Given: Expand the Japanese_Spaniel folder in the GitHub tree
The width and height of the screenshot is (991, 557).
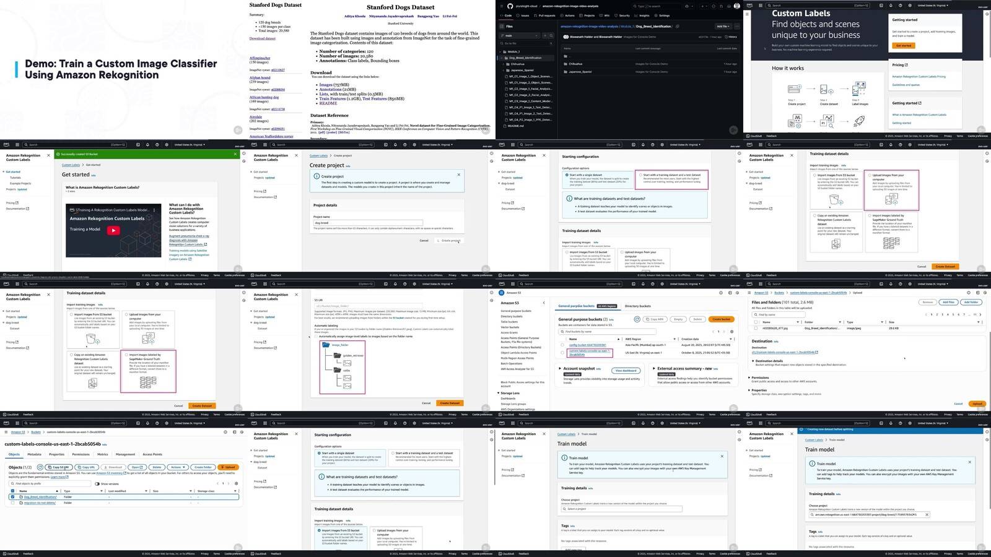Looking at the screenshot, I should (505, 70).
